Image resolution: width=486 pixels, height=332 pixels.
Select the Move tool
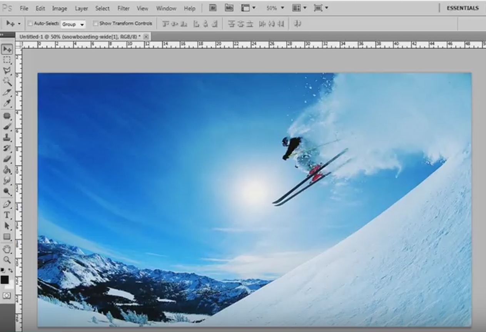7,49
